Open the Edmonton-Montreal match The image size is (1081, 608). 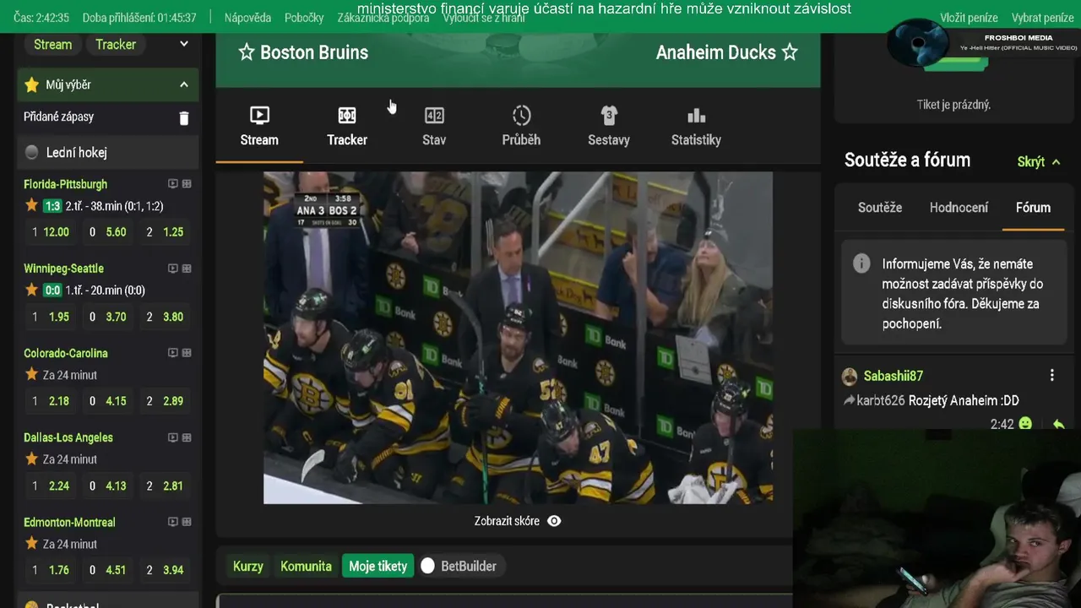click(x=69, y=522)
